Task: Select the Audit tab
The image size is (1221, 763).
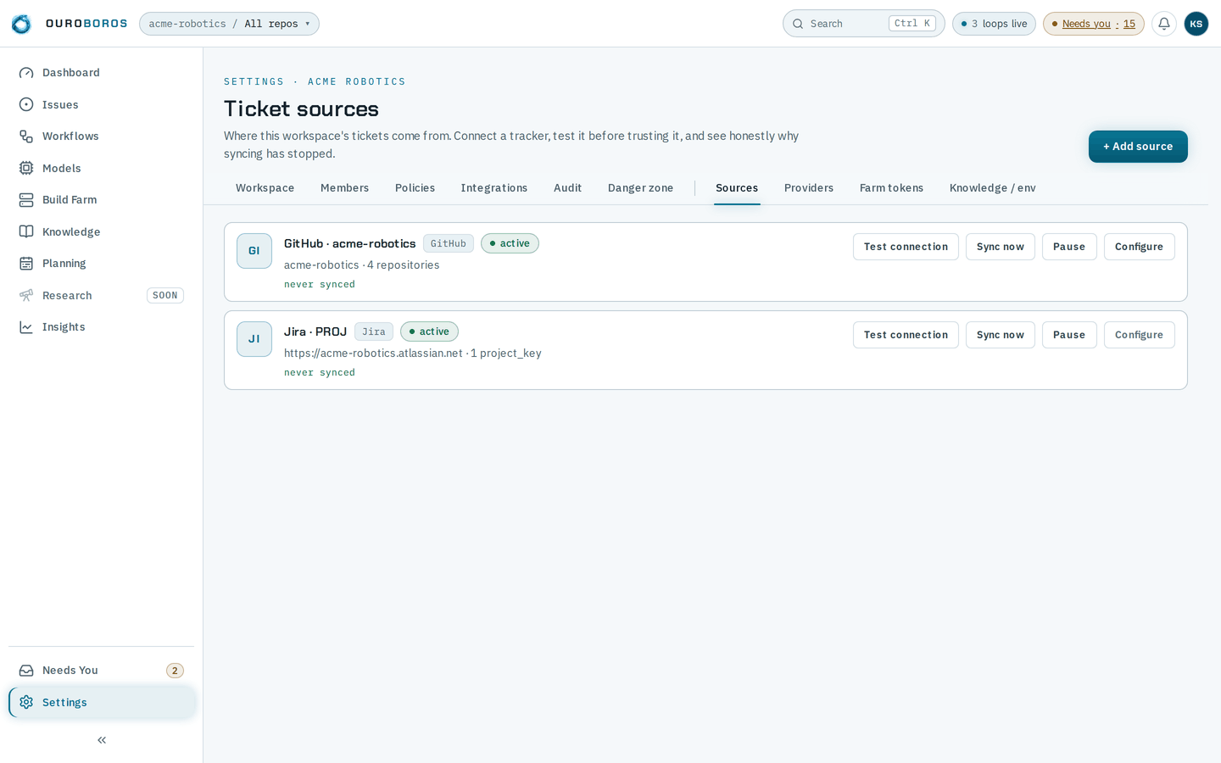Action: click(x=568, y=188)
